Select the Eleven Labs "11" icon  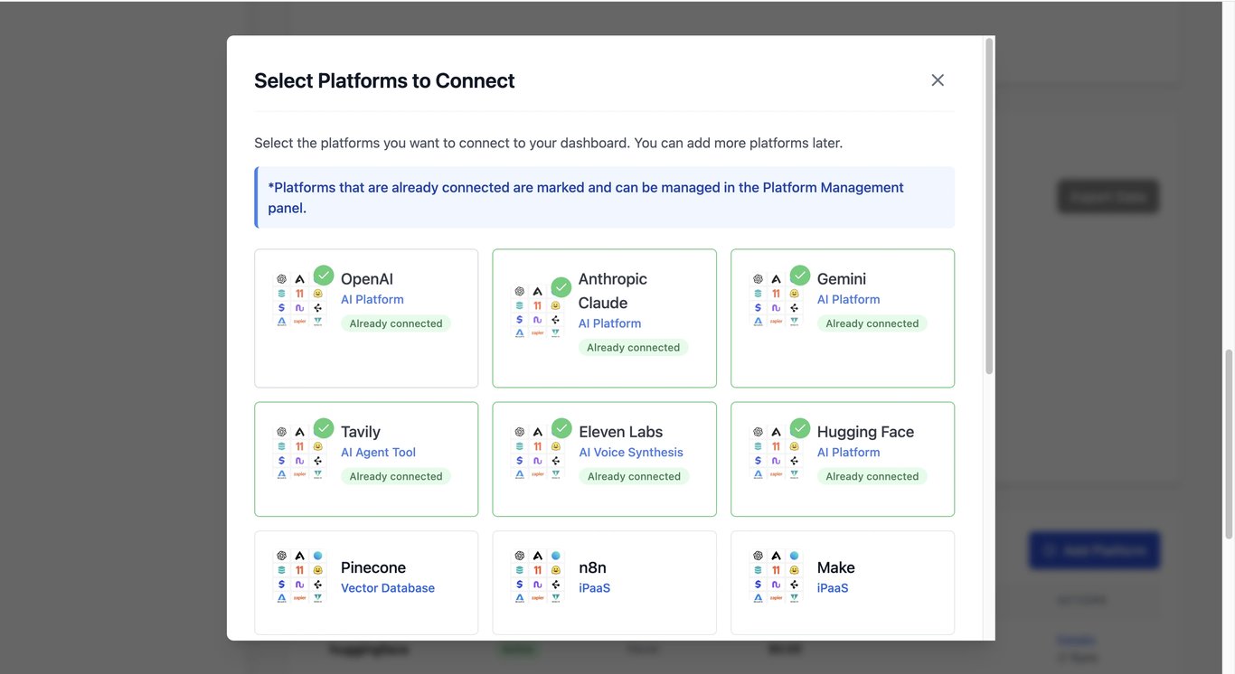538,446
